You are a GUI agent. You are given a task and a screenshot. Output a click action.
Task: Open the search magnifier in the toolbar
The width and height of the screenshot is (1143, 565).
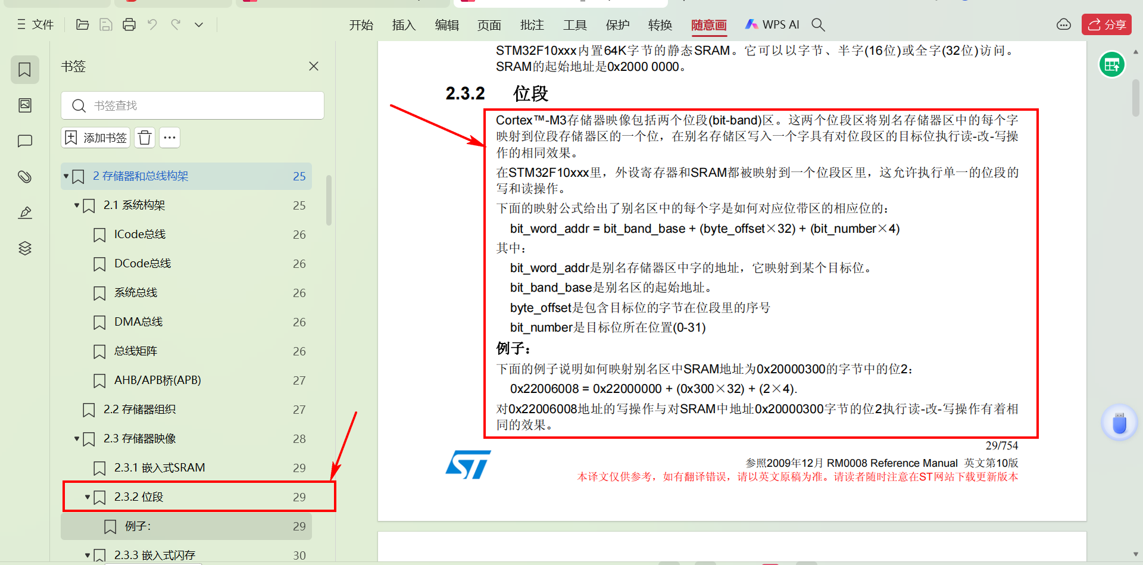(x=818, y=25)
